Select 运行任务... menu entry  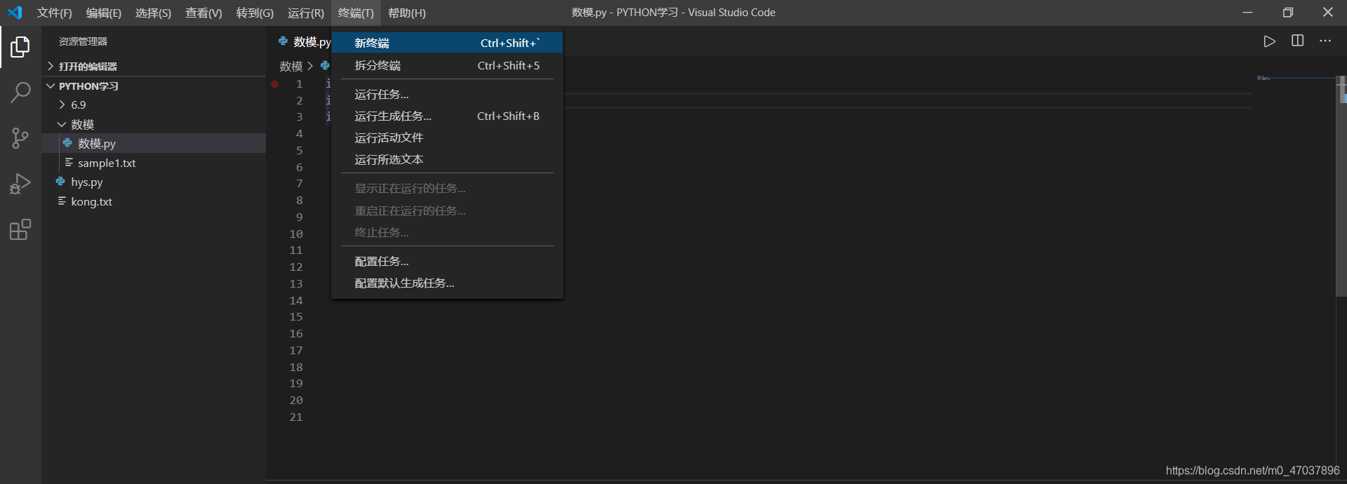tap(447, 94)
